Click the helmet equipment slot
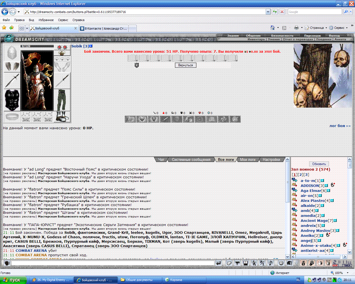 click(x=12, y=53)
